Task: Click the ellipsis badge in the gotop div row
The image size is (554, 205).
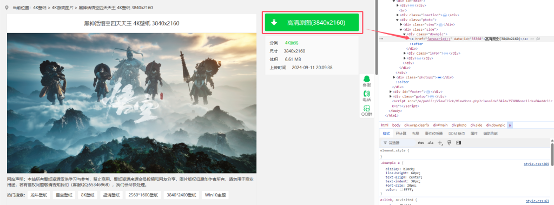Action: (x=431, y=96)
